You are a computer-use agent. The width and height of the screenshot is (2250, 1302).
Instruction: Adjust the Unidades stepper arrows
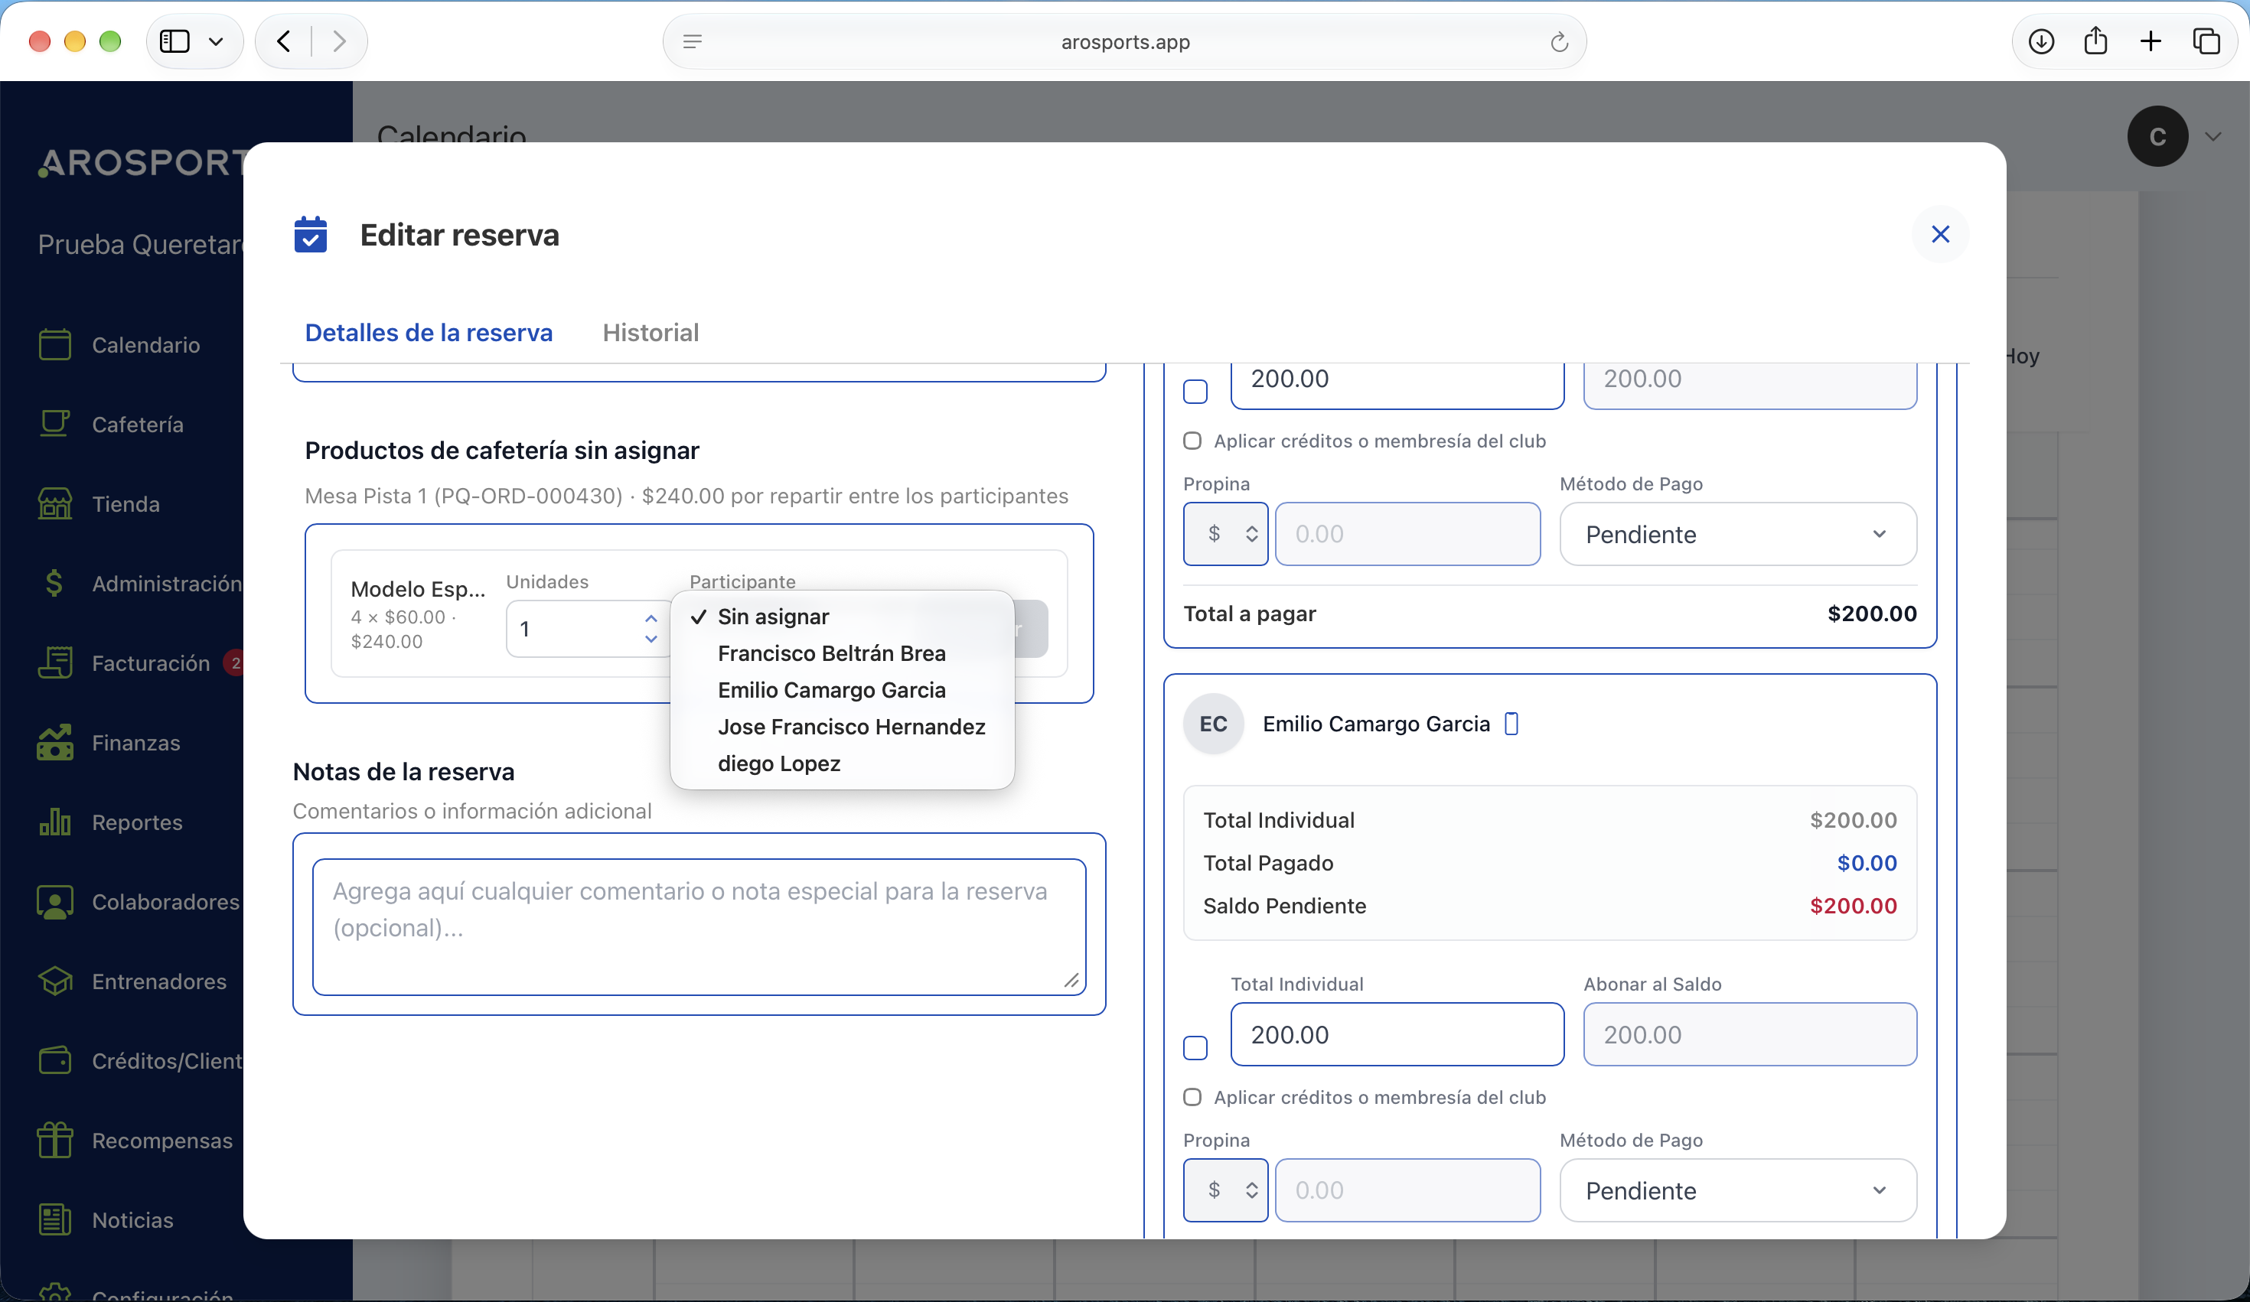(651, 628)
